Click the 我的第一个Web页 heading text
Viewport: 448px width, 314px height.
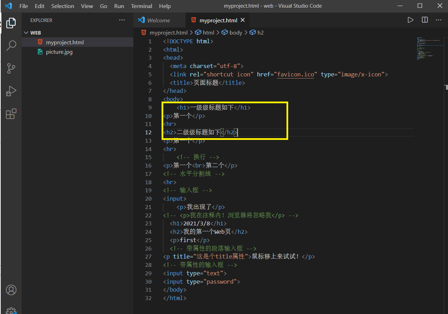207,232
